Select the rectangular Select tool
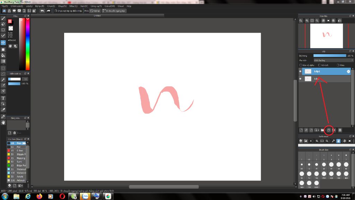355x200 pixels. 3,68
